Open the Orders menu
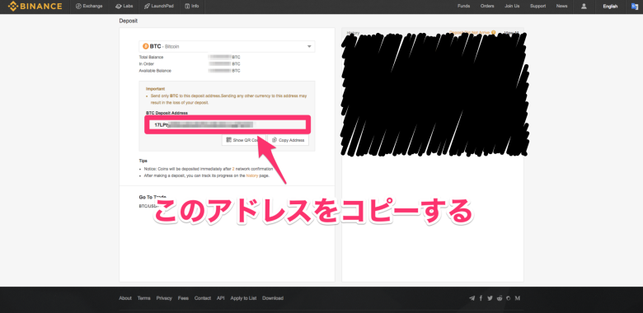Viewport: 643px width, 313px height. pyautogui.click(x=487, y=6)
